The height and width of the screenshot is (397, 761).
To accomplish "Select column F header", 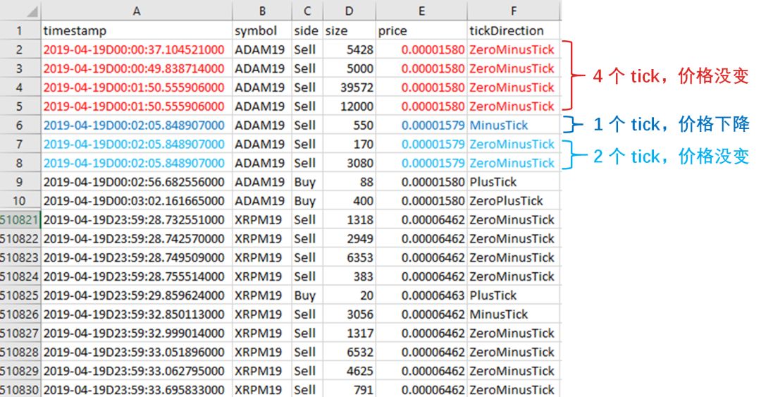I will [514, 11].
